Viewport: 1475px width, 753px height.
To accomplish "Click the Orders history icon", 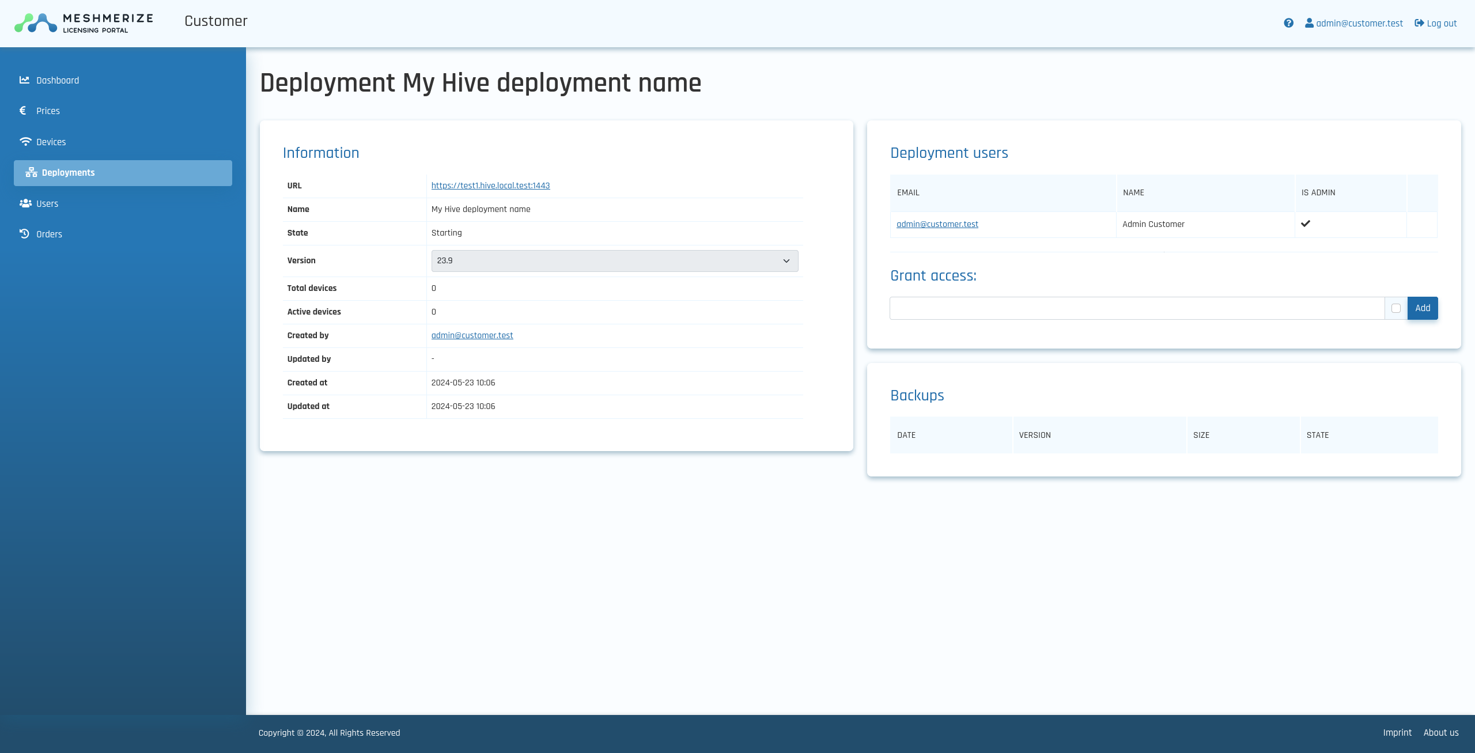I will [24, 234].
